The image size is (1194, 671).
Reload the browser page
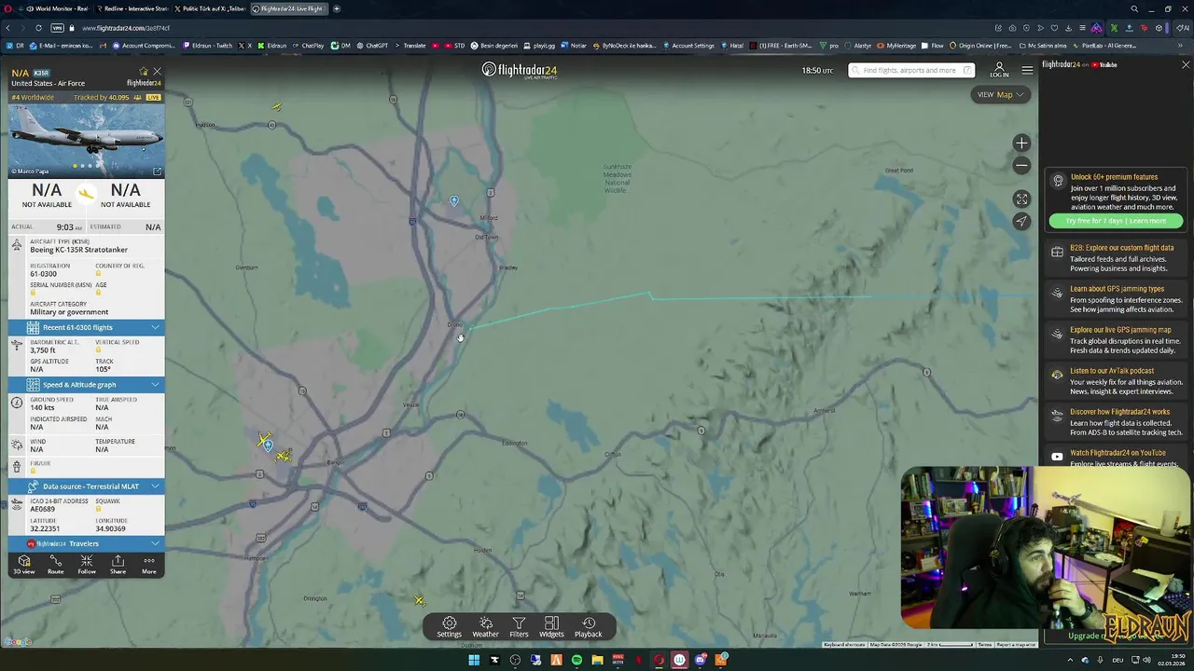[38, 28]
